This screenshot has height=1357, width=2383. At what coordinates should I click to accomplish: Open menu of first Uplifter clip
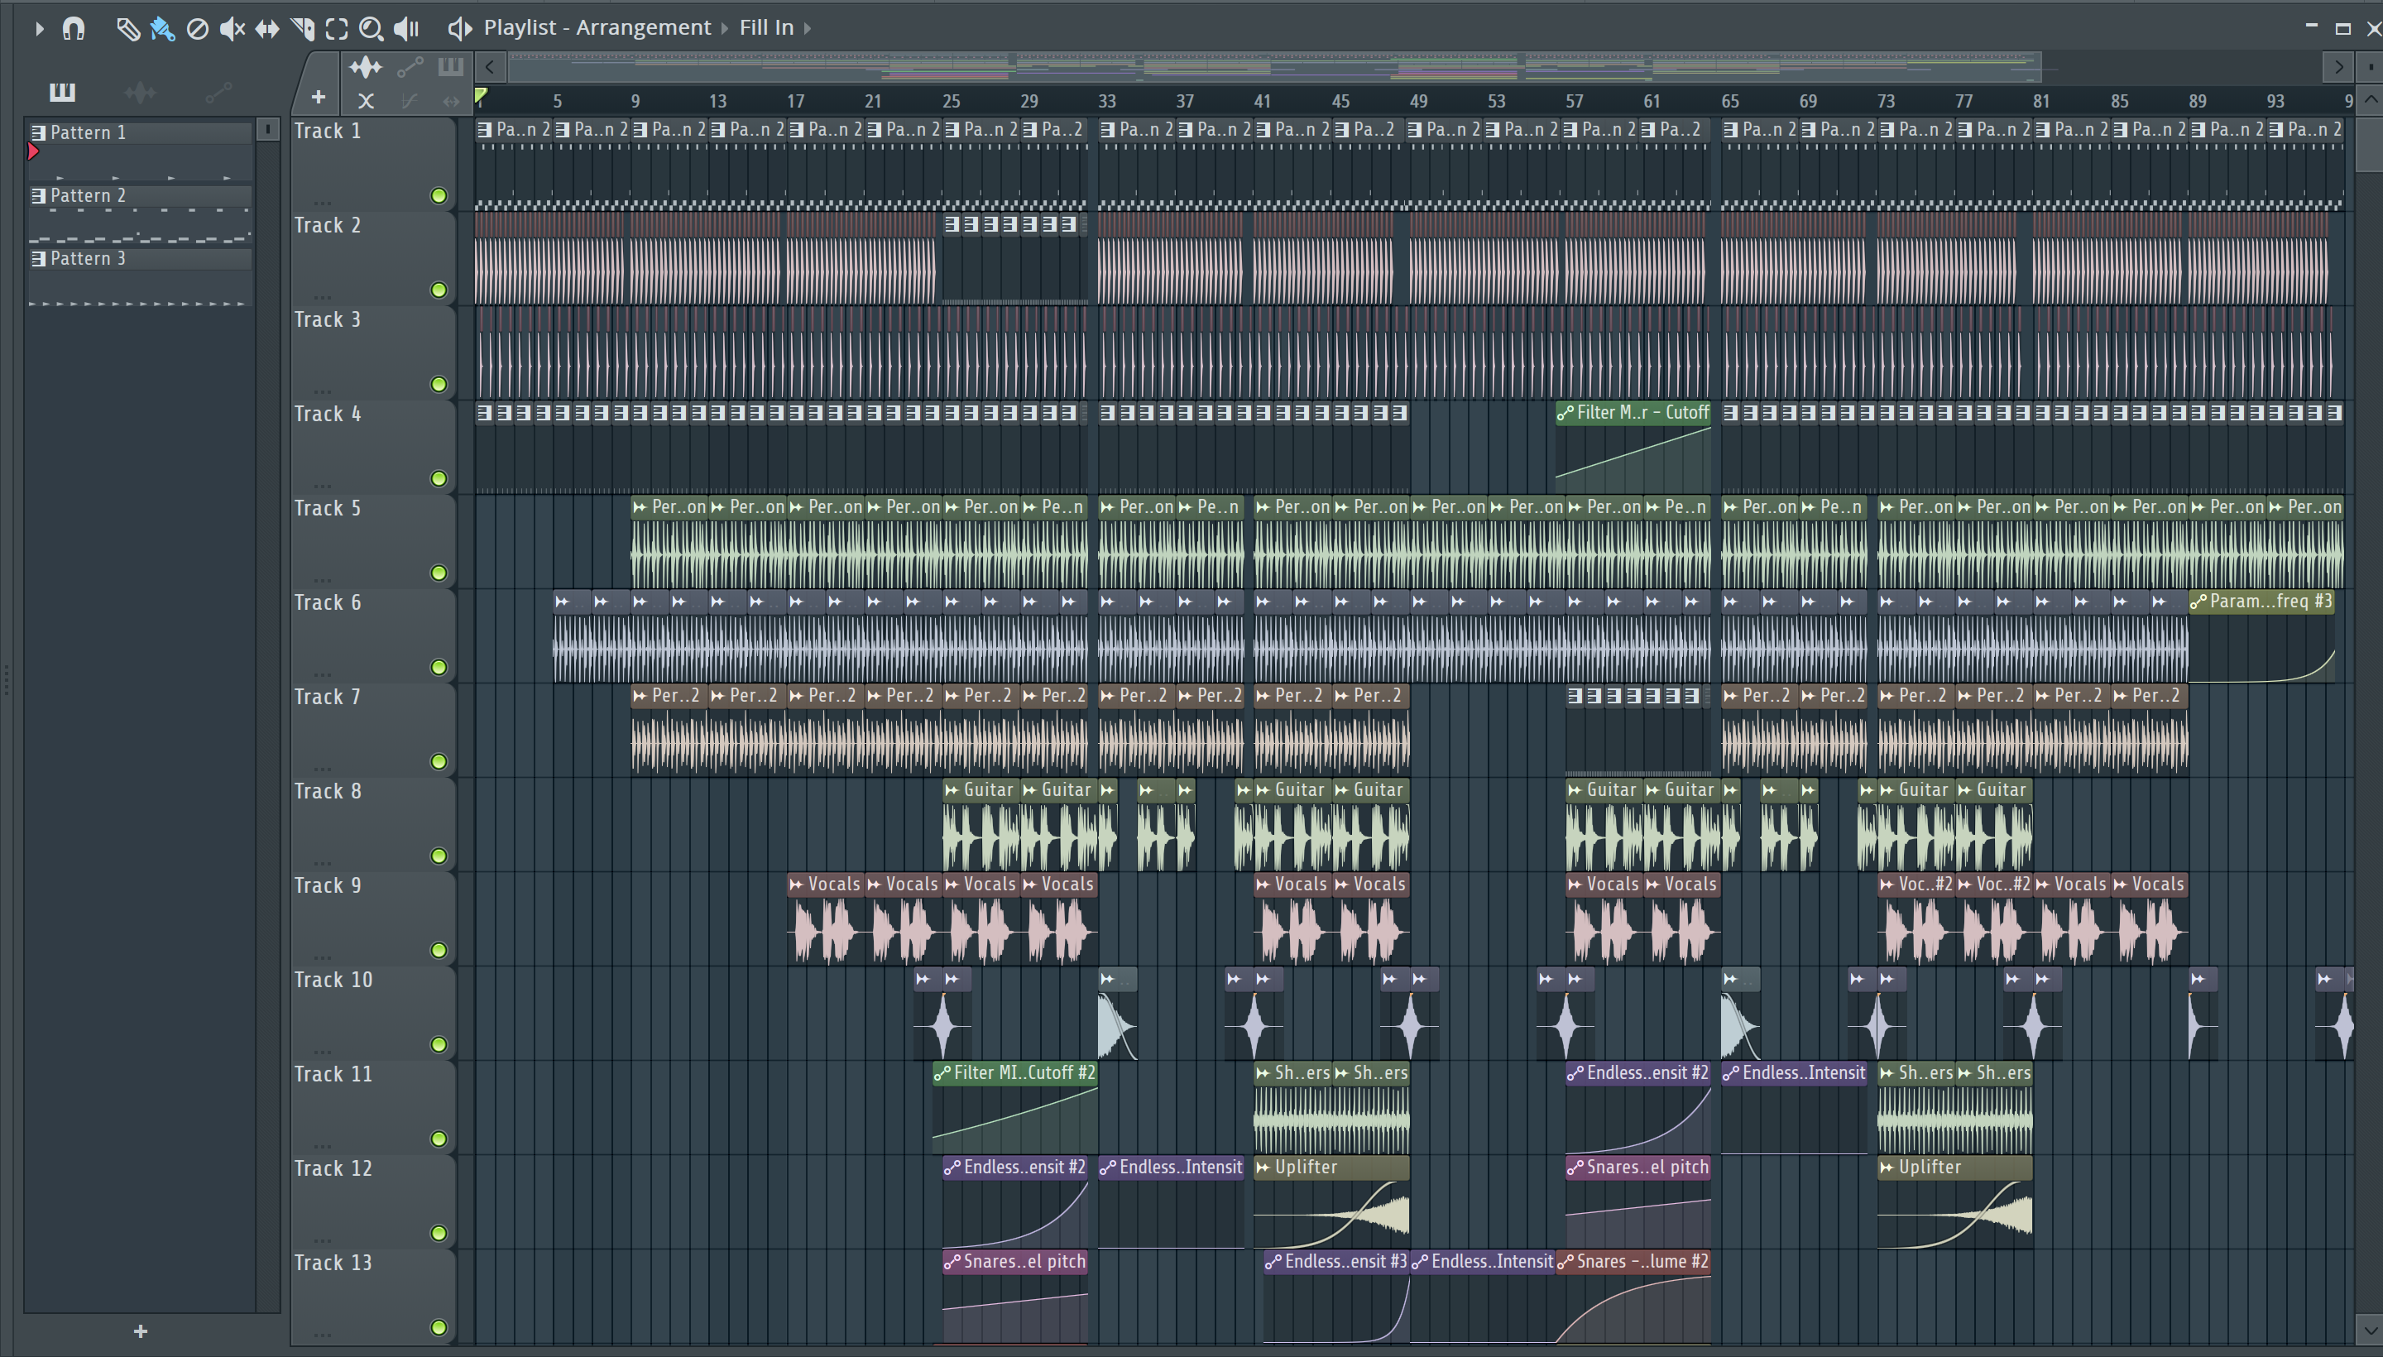(x=1263, y=1167)
